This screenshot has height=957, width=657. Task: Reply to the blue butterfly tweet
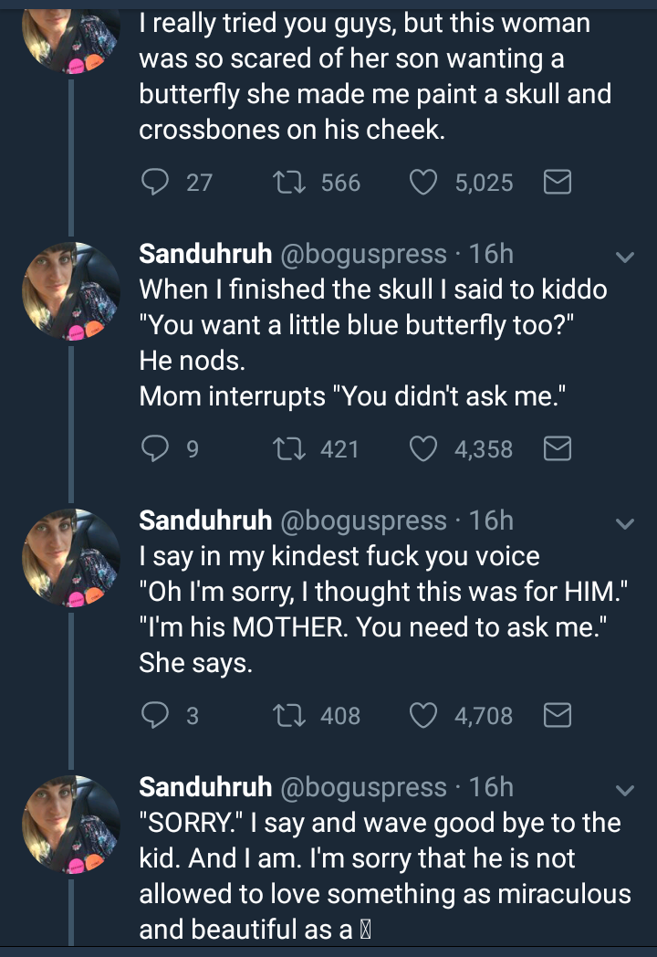click(x=154, y=448)
